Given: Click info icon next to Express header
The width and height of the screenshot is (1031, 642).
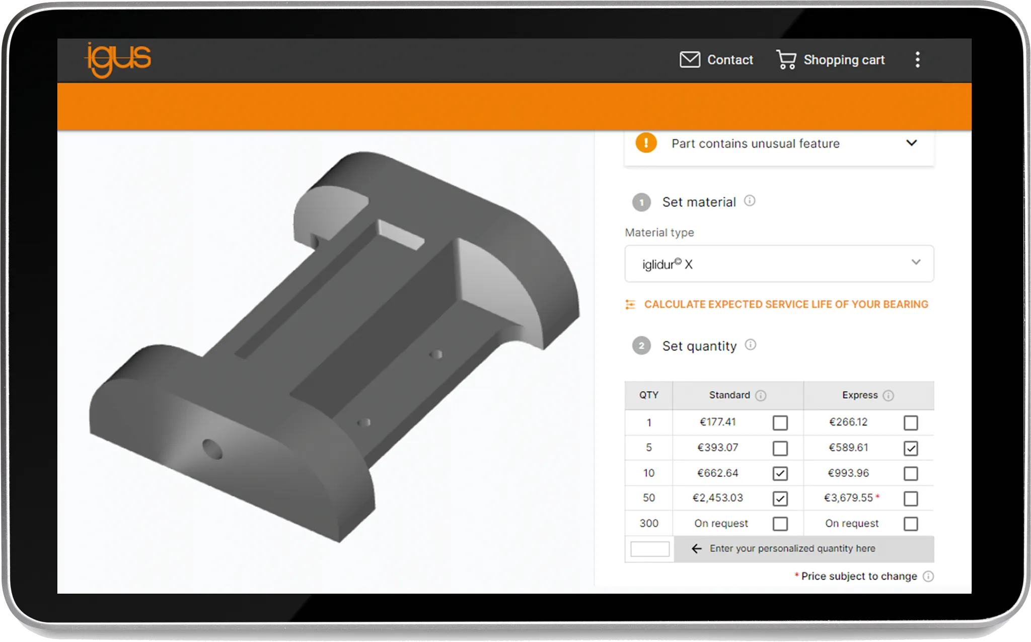Looking at the screenshot, I should 889,396.
